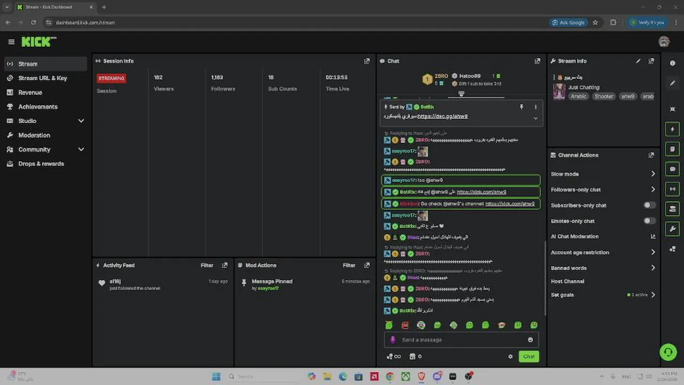Expand the pinned message chevron
Viewport: 684px width, 385px height.
click(535, 118)
